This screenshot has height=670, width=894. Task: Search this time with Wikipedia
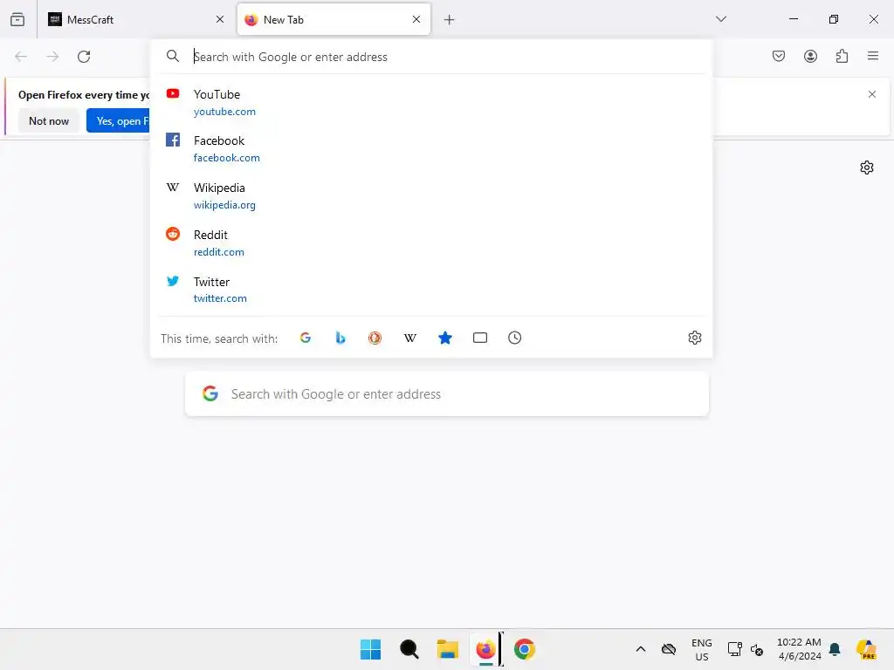click(410, 338)
